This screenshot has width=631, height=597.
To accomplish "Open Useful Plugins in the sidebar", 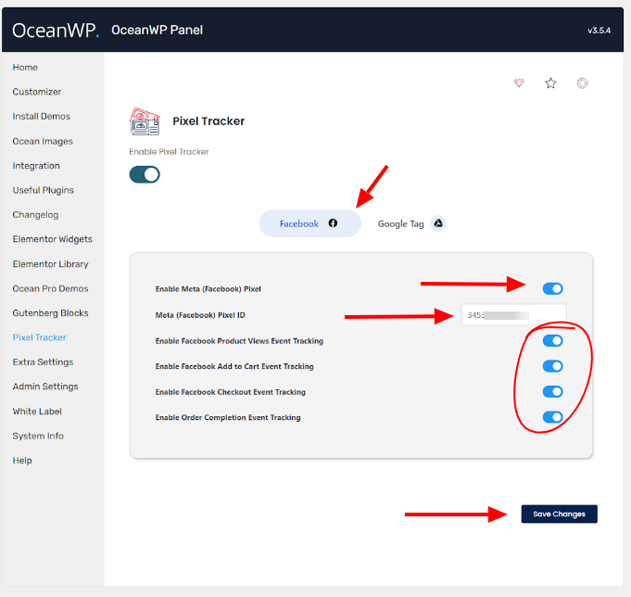I will (43, 190).
